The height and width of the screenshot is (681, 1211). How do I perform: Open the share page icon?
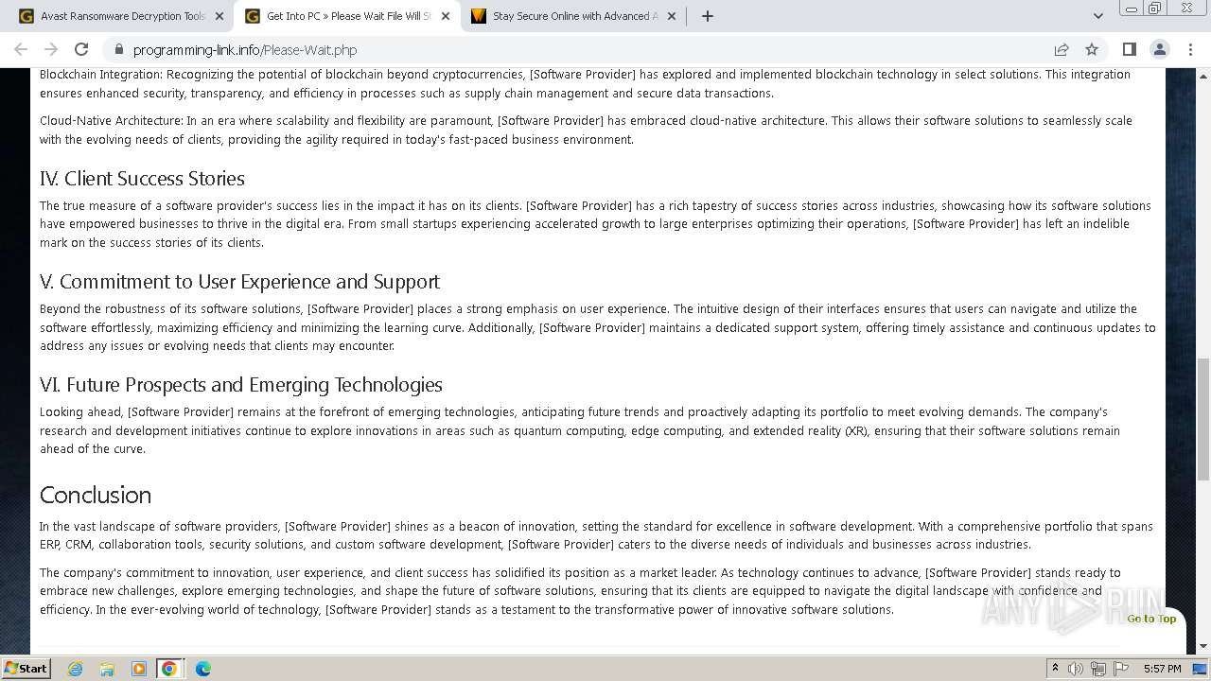tap(1062, 49)
